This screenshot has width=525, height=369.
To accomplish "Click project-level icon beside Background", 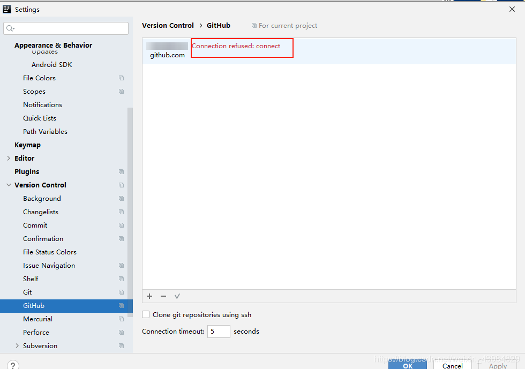I will click(x=121, y=199).
